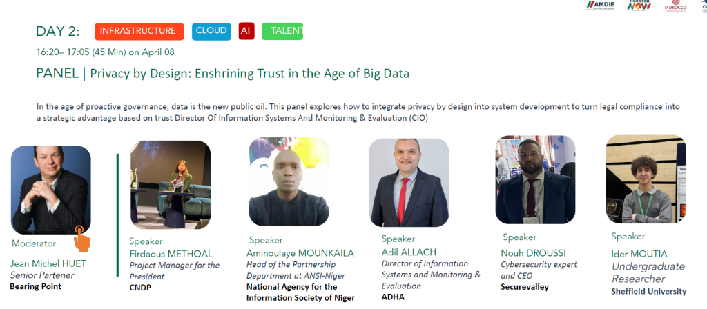Open Jean Michel HUET's moderator photo
The height and width of the screenshot is (309, 707).
click(x=50, y=190)
